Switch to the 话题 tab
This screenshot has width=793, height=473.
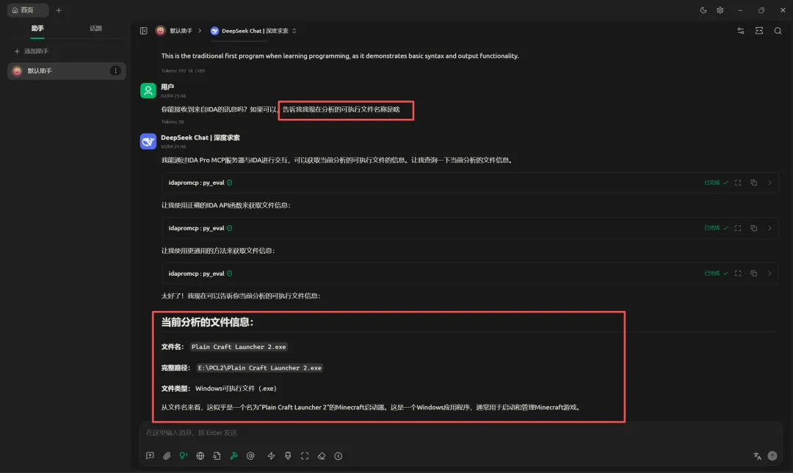pos(95,29)
